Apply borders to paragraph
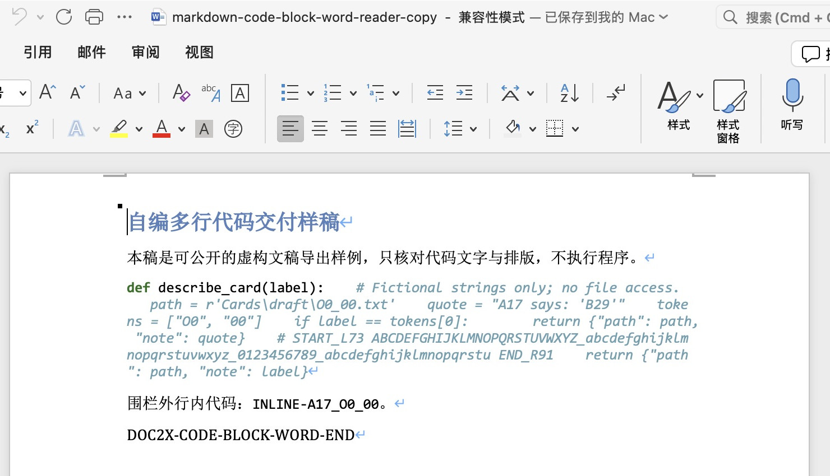Viewport: 830px width, 476px height. click(x=555, y=129)
